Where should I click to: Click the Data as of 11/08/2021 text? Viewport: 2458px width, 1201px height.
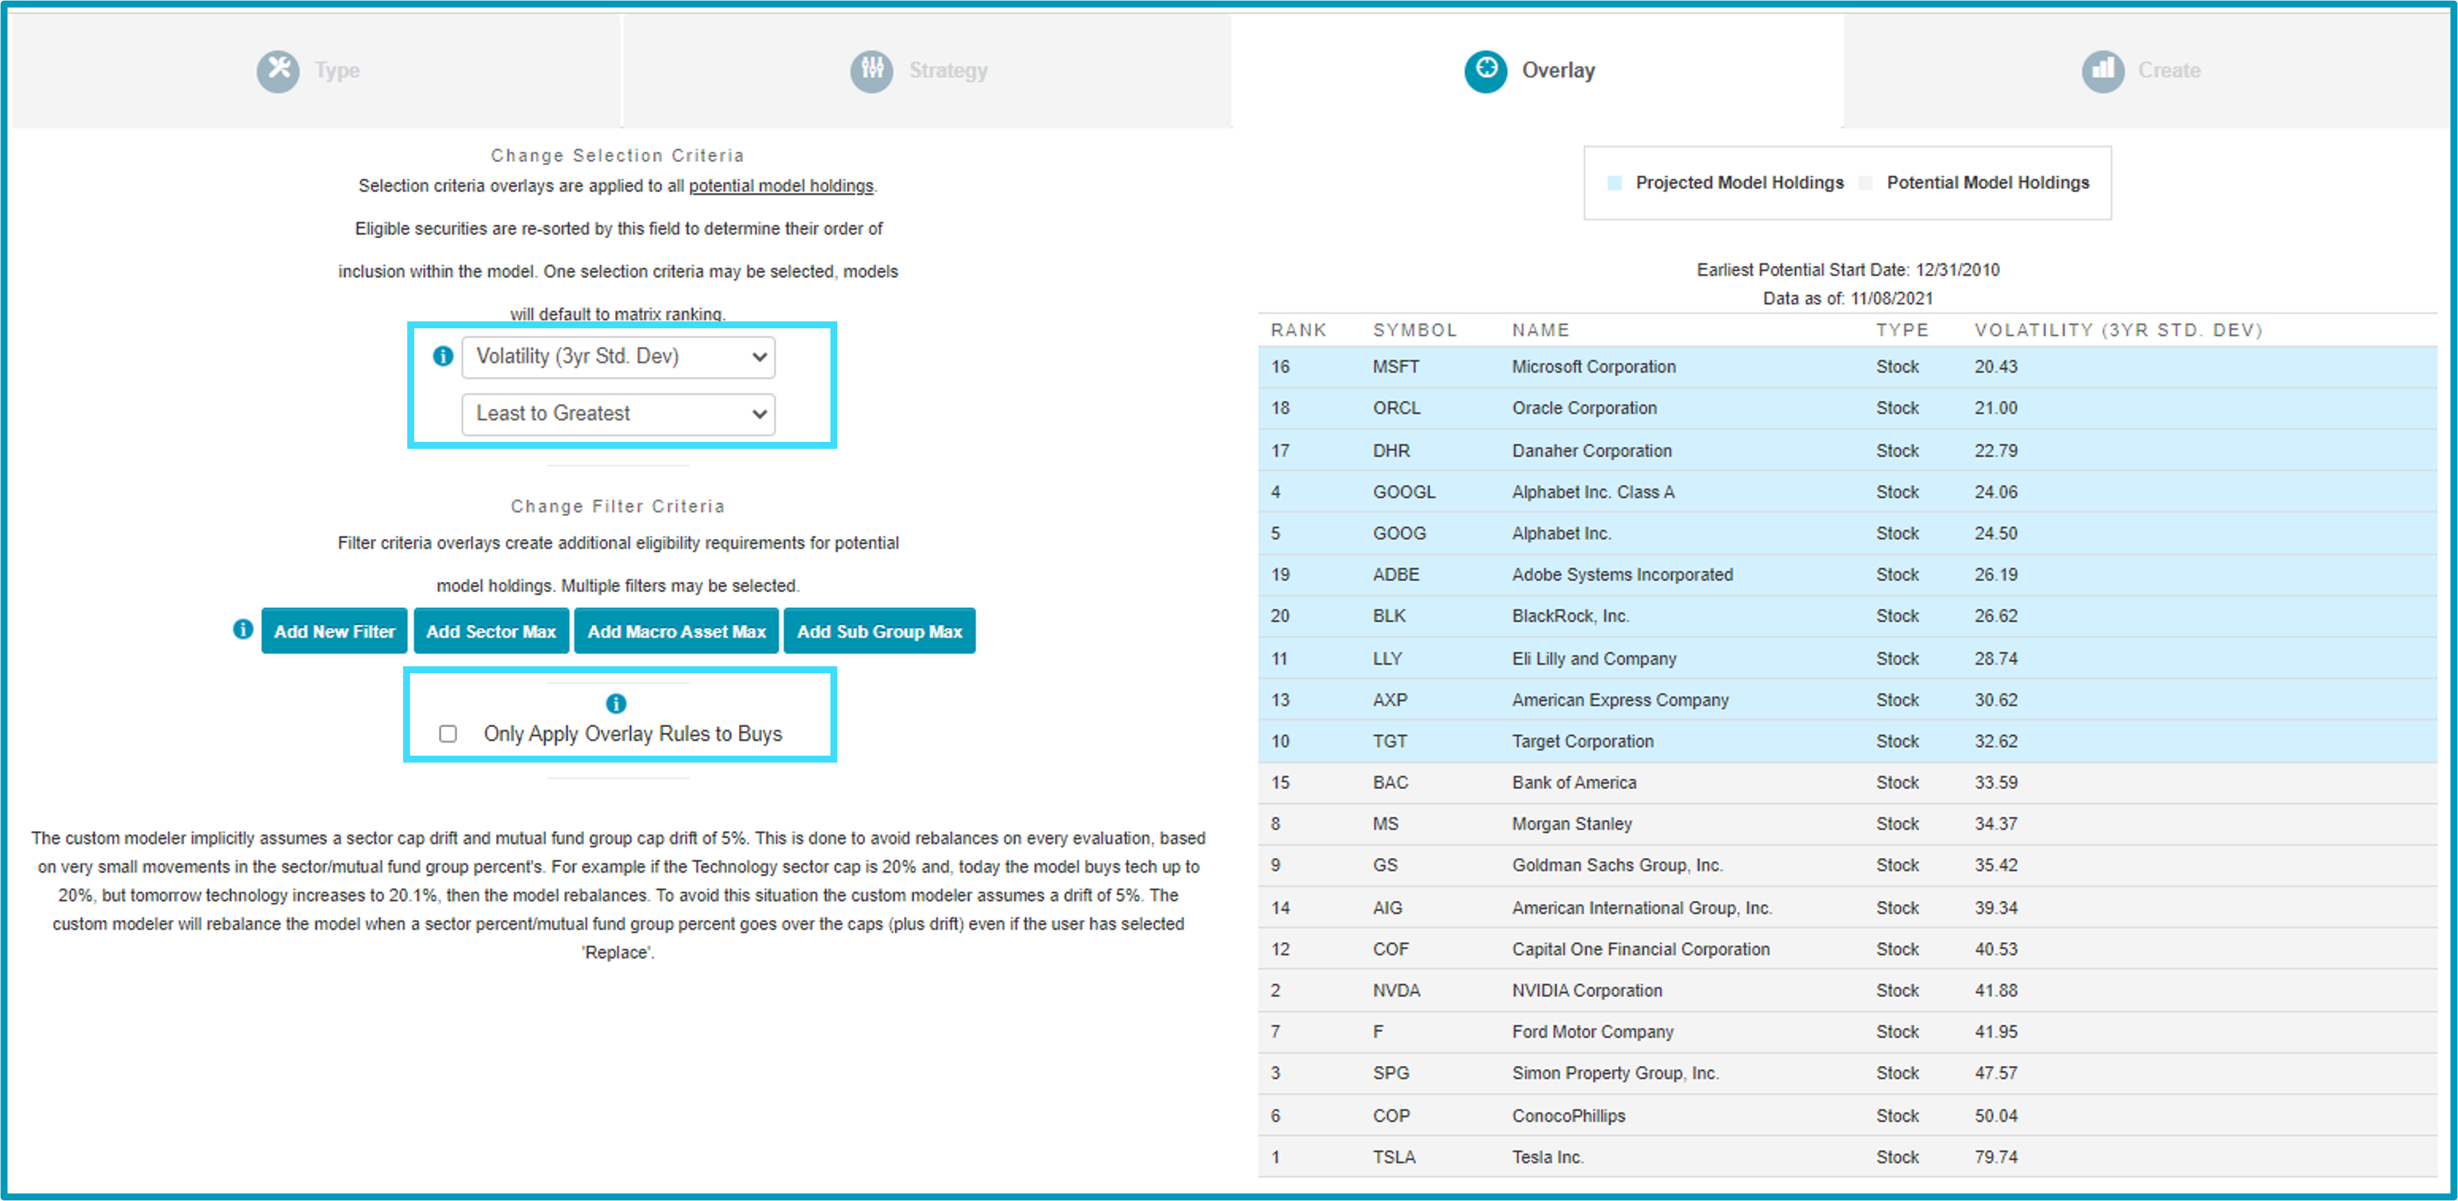pos(1847,299)
